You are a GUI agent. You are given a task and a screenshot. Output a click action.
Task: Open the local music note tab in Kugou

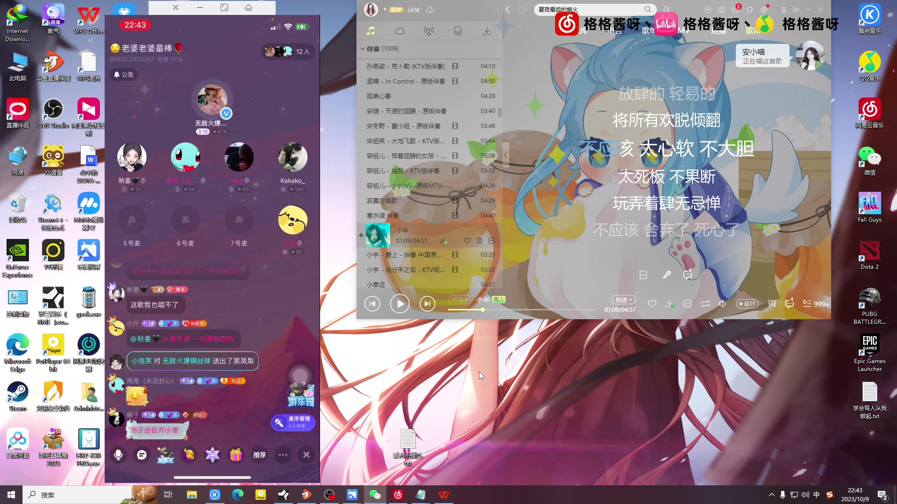[371, 31]
